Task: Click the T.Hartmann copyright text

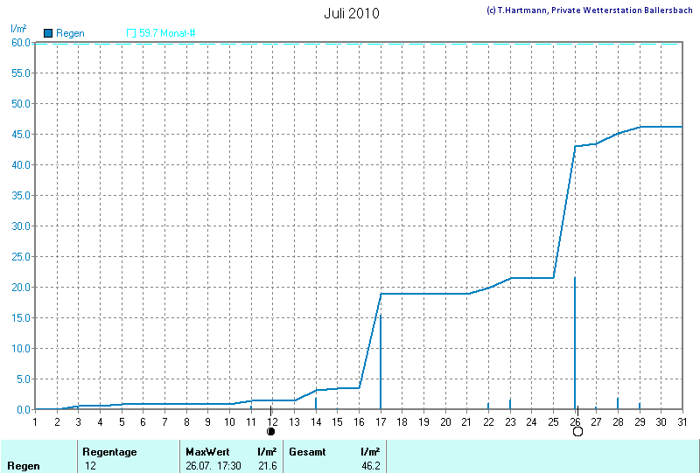Action: pyautogui.click(x=589, y=10)
